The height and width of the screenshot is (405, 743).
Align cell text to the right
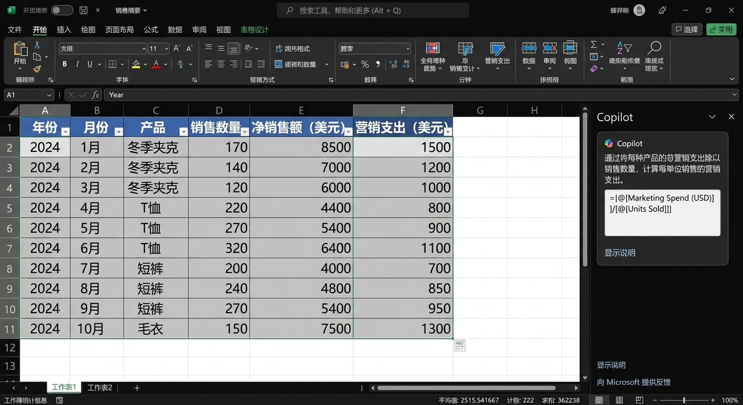(x=234, y=64)
